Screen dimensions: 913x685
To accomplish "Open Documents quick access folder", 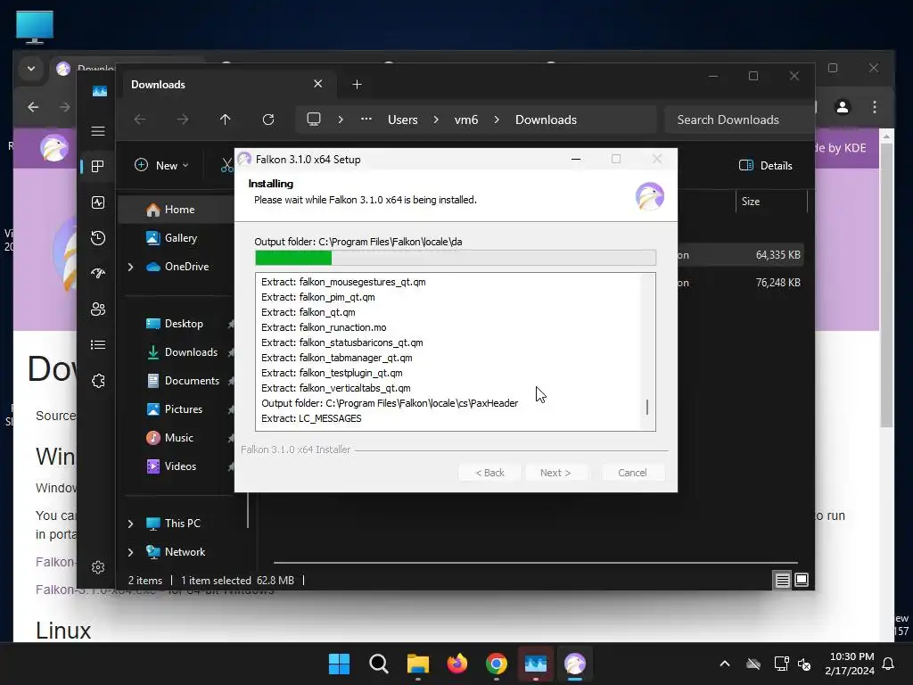I will tap(192, 380).
